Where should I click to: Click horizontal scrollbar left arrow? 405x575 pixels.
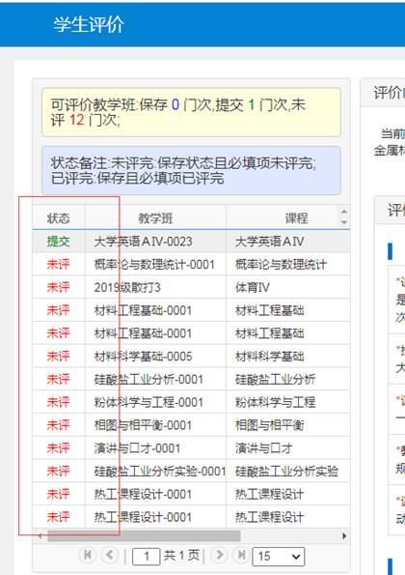(x=40, y=536)
